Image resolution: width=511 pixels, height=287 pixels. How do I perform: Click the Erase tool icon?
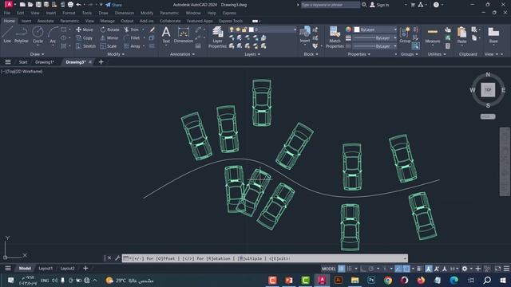153,29
